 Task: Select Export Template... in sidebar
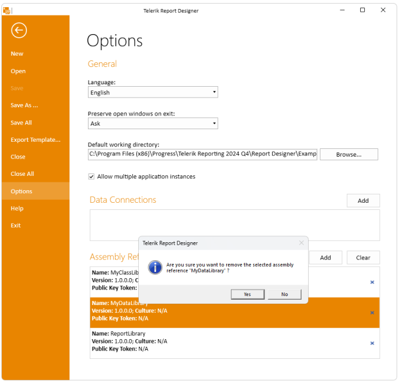[36, 140]
